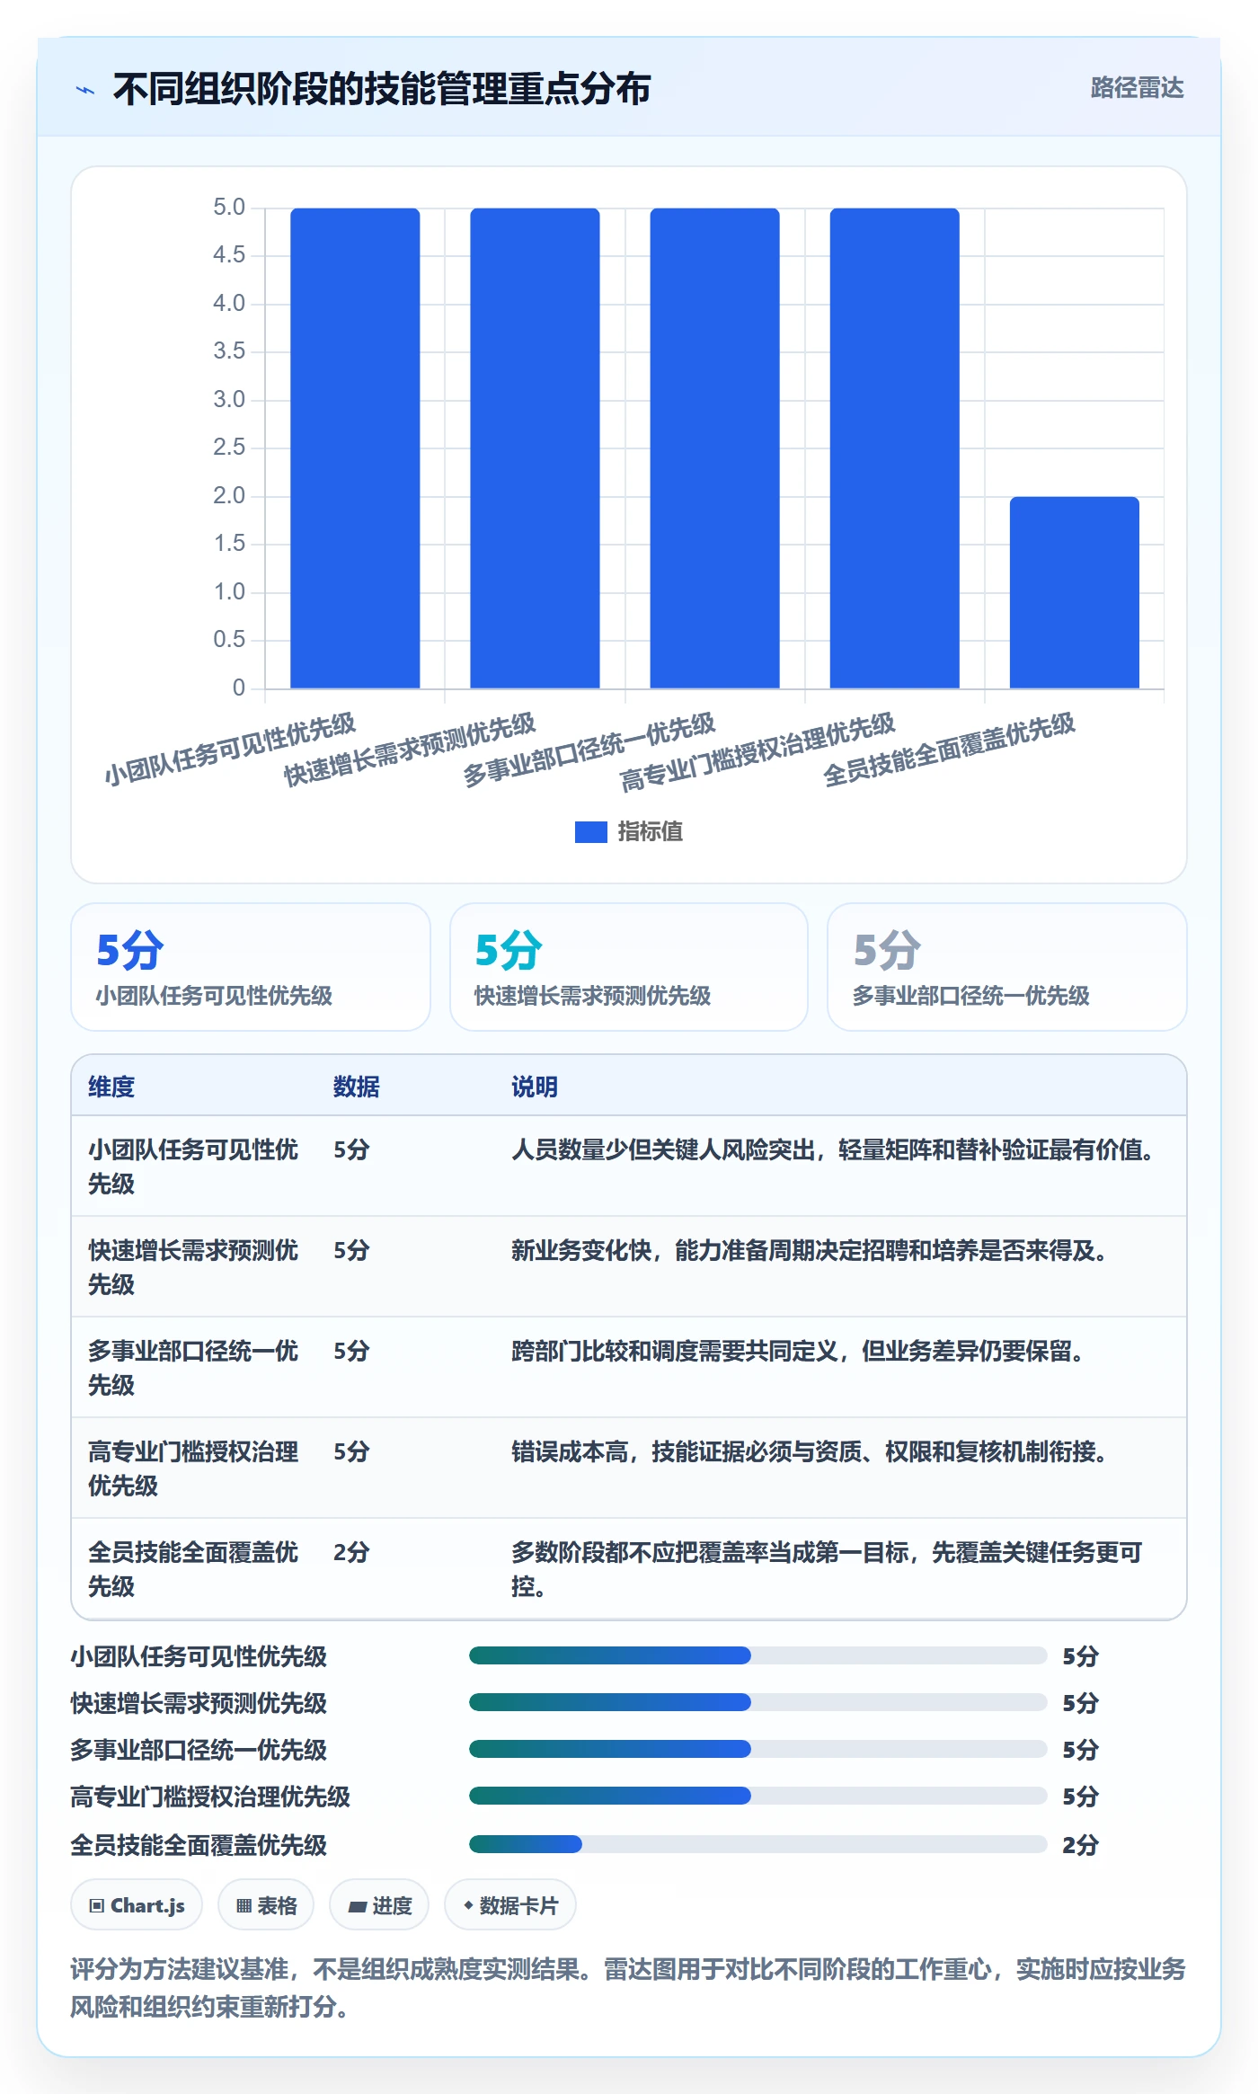Click the 高专业门槛授权治理优先级 bar in chart

tap(894, 448)
